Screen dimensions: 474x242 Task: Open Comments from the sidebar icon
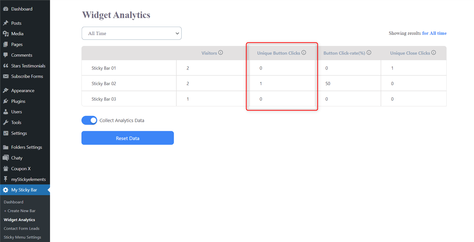[5, 55]
